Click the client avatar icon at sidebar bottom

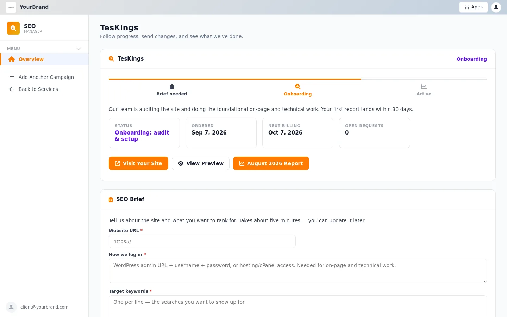[x=11, y=307]
